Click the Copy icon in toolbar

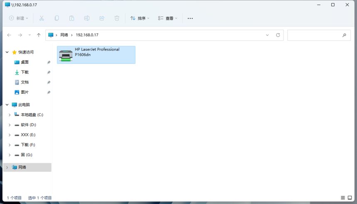point(57,18)
